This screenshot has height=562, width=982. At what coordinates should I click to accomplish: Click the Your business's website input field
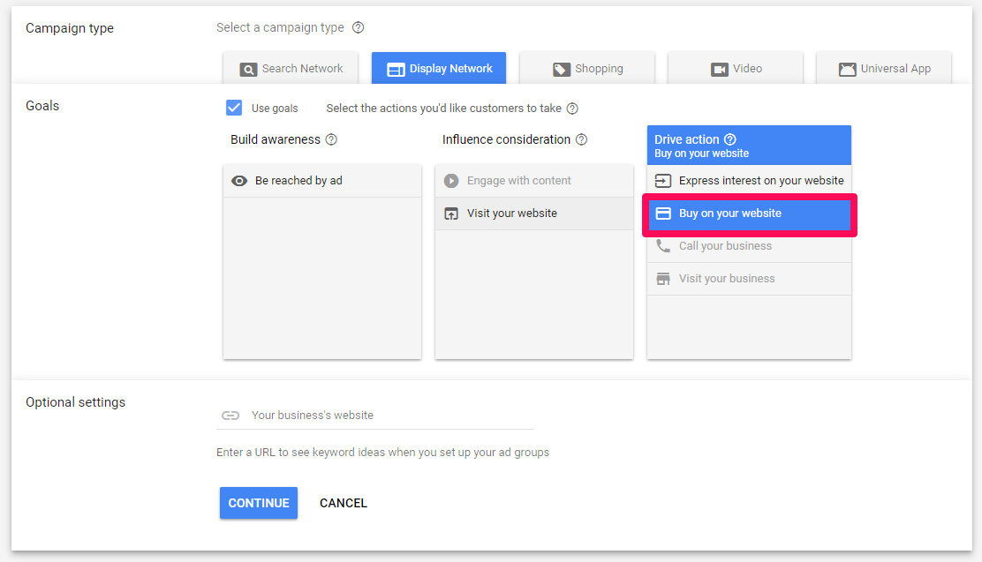(375, 416)
